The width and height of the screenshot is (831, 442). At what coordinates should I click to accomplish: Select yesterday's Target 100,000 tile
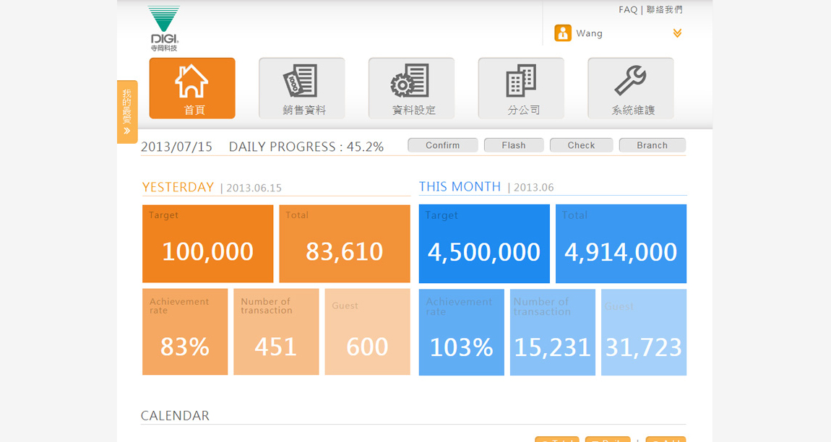207,244
